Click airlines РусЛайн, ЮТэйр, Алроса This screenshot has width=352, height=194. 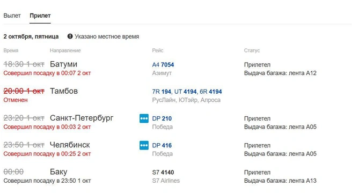click(x=186, y=100)
